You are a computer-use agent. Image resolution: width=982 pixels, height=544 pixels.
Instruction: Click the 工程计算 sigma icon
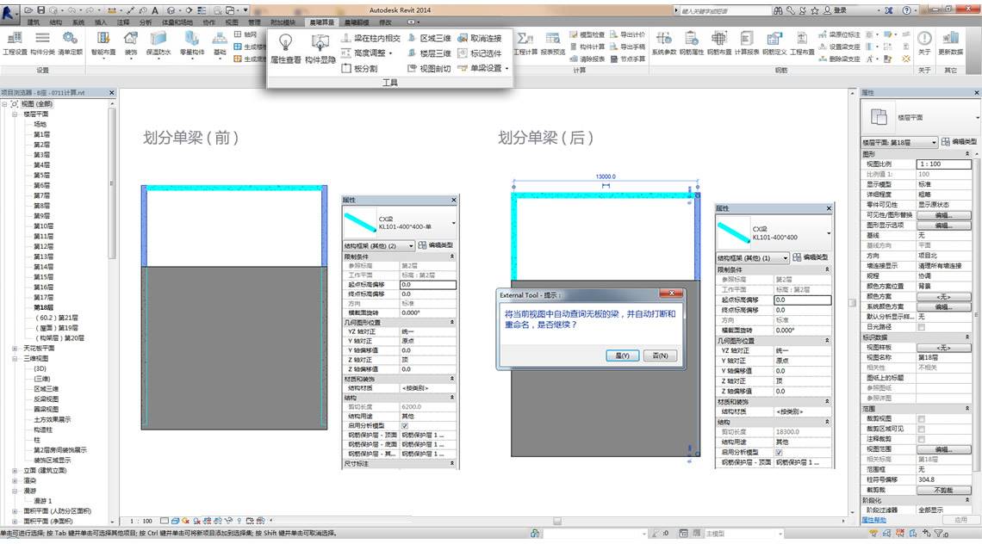525,39
